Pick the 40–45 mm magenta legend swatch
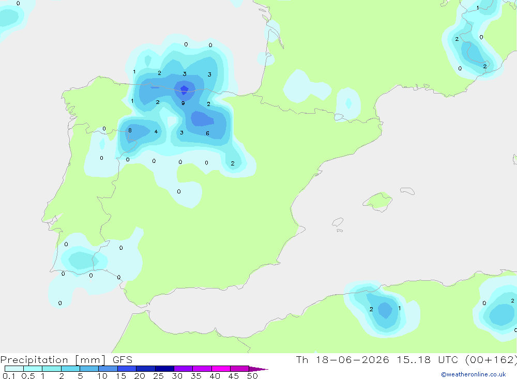The width and height of the screenshot is (517, 379). click(x=221, y=369)
